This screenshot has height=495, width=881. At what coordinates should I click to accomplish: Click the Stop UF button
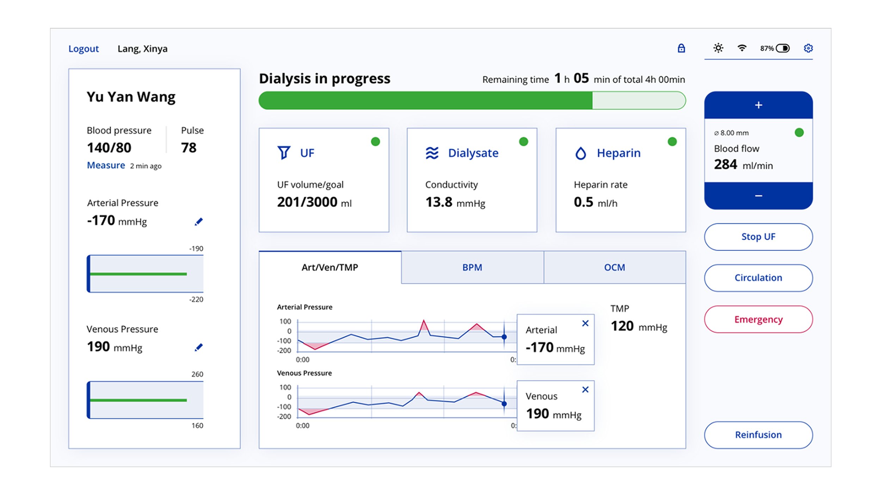tap(758, 237)
